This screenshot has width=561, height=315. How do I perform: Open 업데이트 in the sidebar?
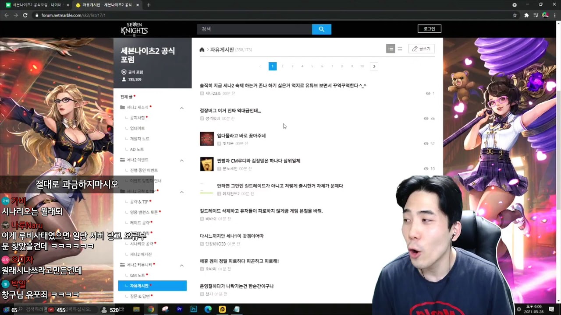click(x=137, y=128)
